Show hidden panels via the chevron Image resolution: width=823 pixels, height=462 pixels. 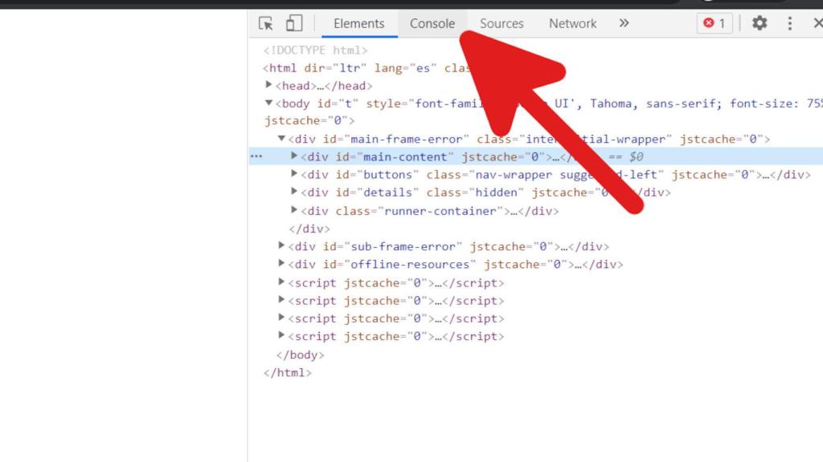(624, 23)
